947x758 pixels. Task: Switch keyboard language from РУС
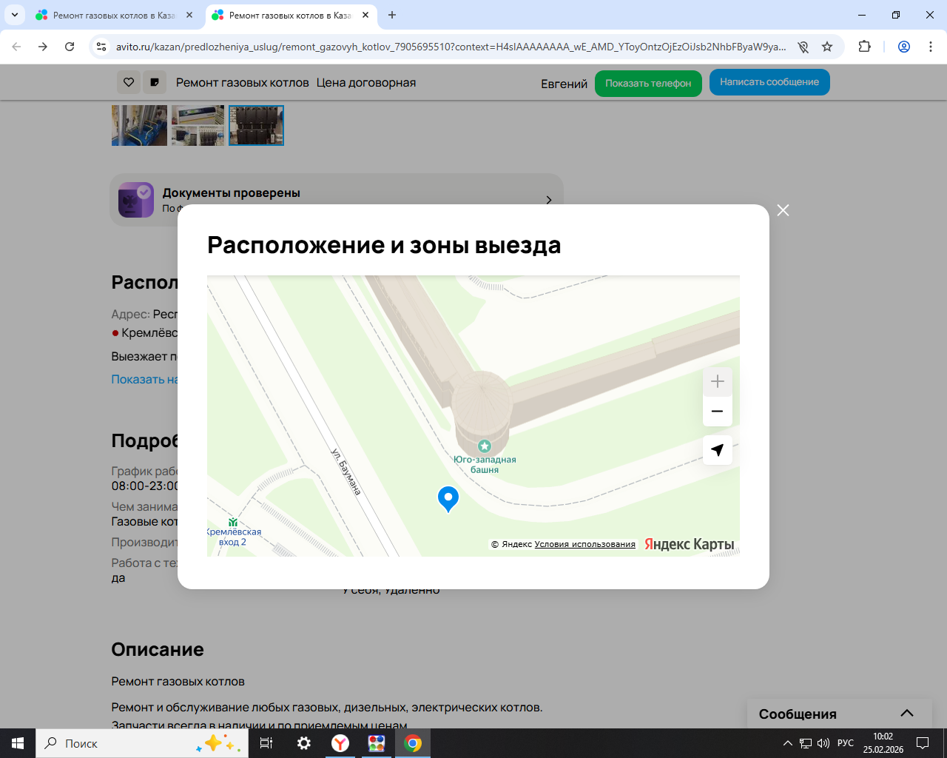tap(846, 743)
